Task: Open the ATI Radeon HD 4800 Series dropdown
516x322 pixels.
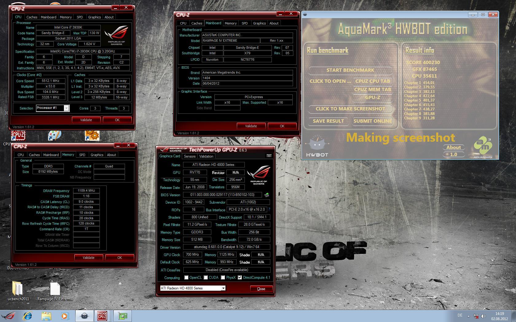Action: point(223,288)
